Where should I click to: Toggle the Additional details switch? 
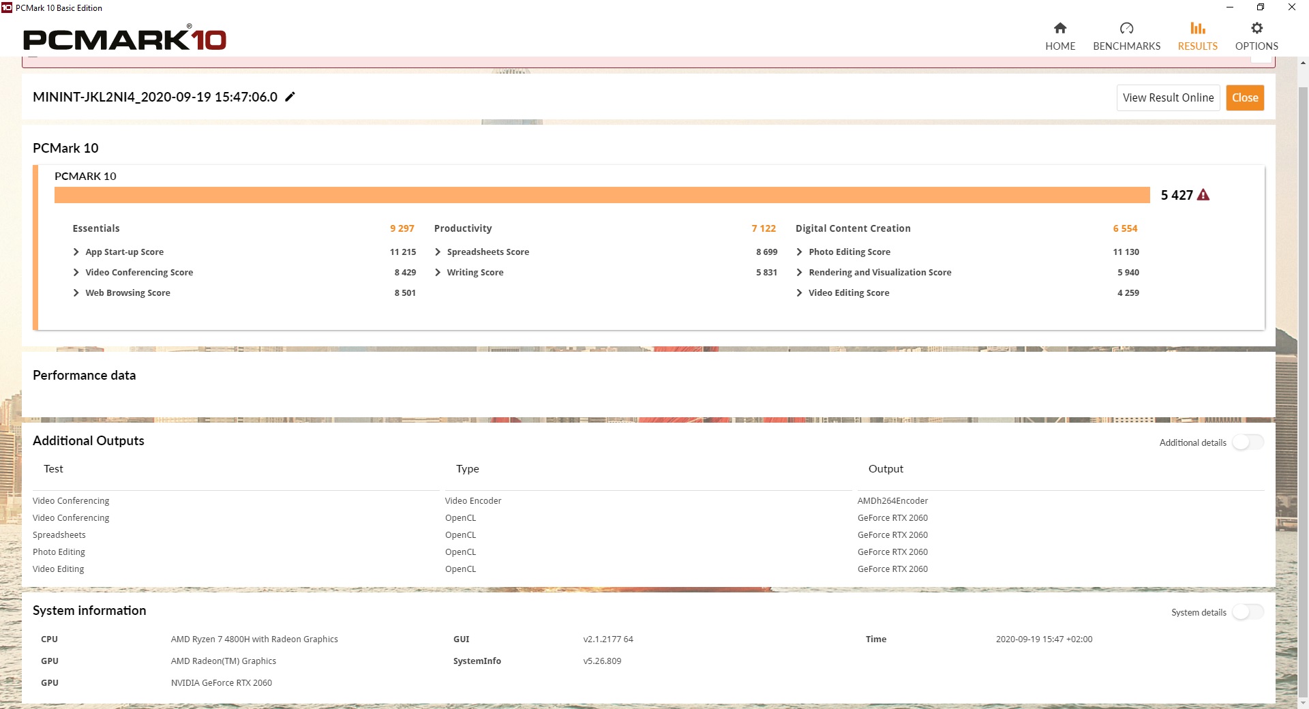click(x=1248, y=442)
